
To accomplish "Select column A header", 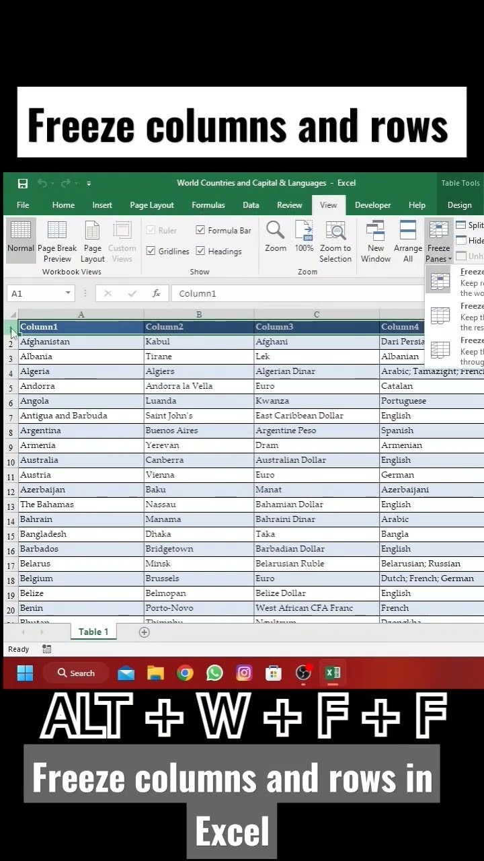I will [81, 314].
